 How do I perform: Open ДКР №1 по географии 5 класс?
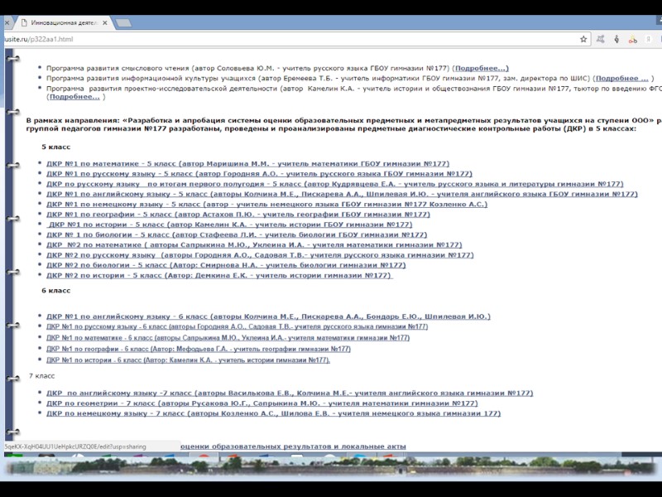pos(238,215)
